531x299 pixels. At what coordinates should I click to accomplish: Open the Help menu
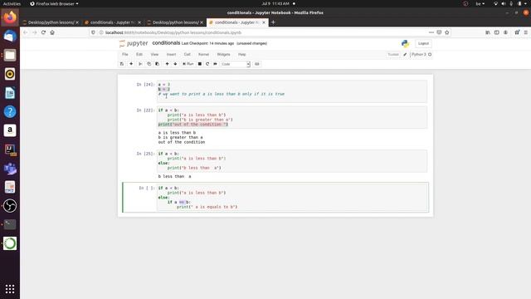click(x=241, y=54)
